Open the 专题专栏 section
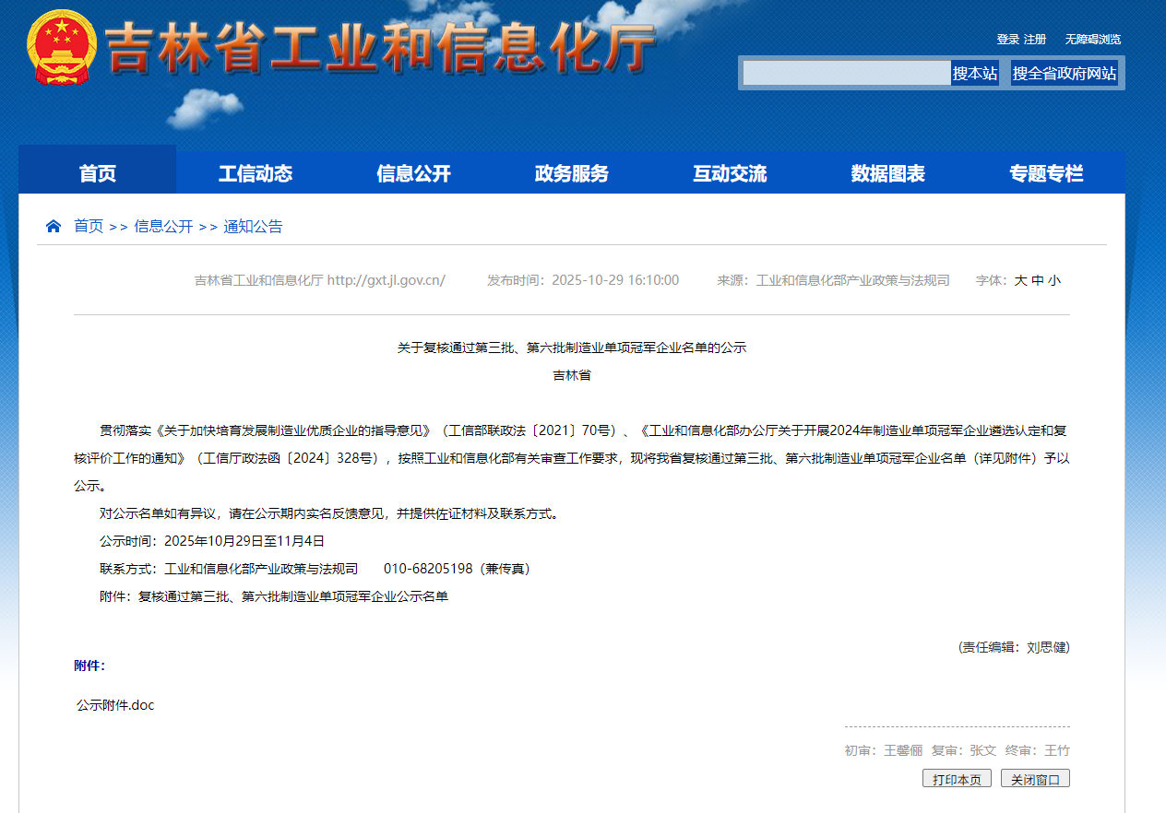The width and height of the screenshot is (1166, 813). click(1045, 171)
